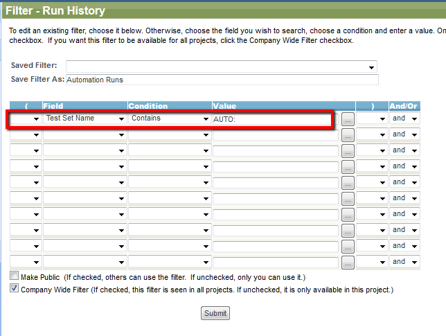Viewport: 446px width, 336px height.
Task: Open the ellipsis lookup in the last filter row
Action: click(x=348, y=263)
